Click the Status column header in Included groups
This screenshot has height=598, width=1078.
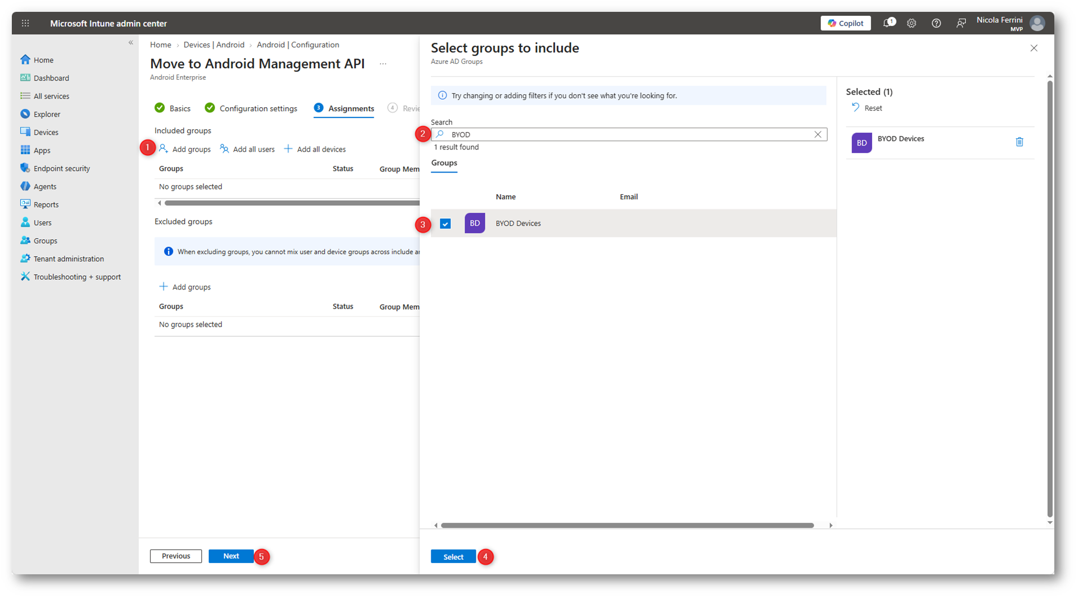tap(343, 169)
